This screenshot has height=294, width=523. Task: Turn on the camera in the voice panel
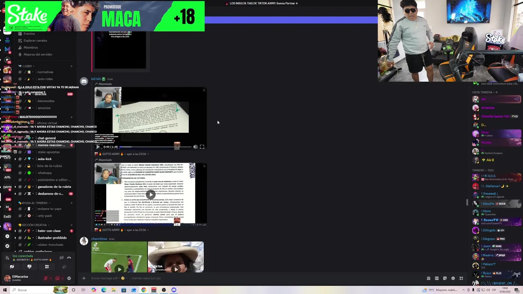click(12, 267)
